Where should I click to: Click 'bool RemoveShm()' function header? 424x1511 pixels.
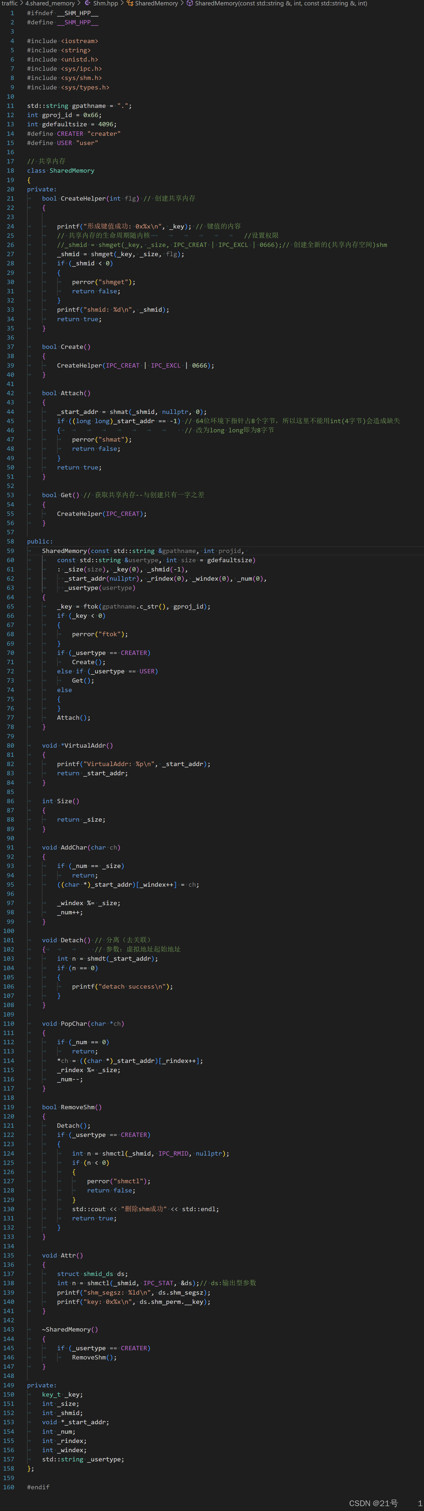click(x=72, y=1107)
